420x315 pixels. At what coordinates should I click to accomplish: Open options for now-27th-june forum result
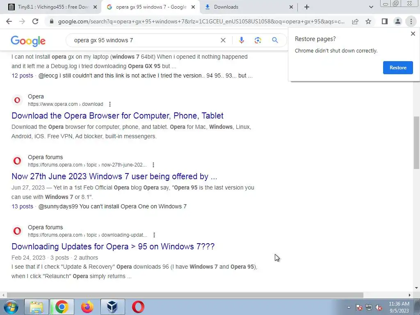pos(153,165)
